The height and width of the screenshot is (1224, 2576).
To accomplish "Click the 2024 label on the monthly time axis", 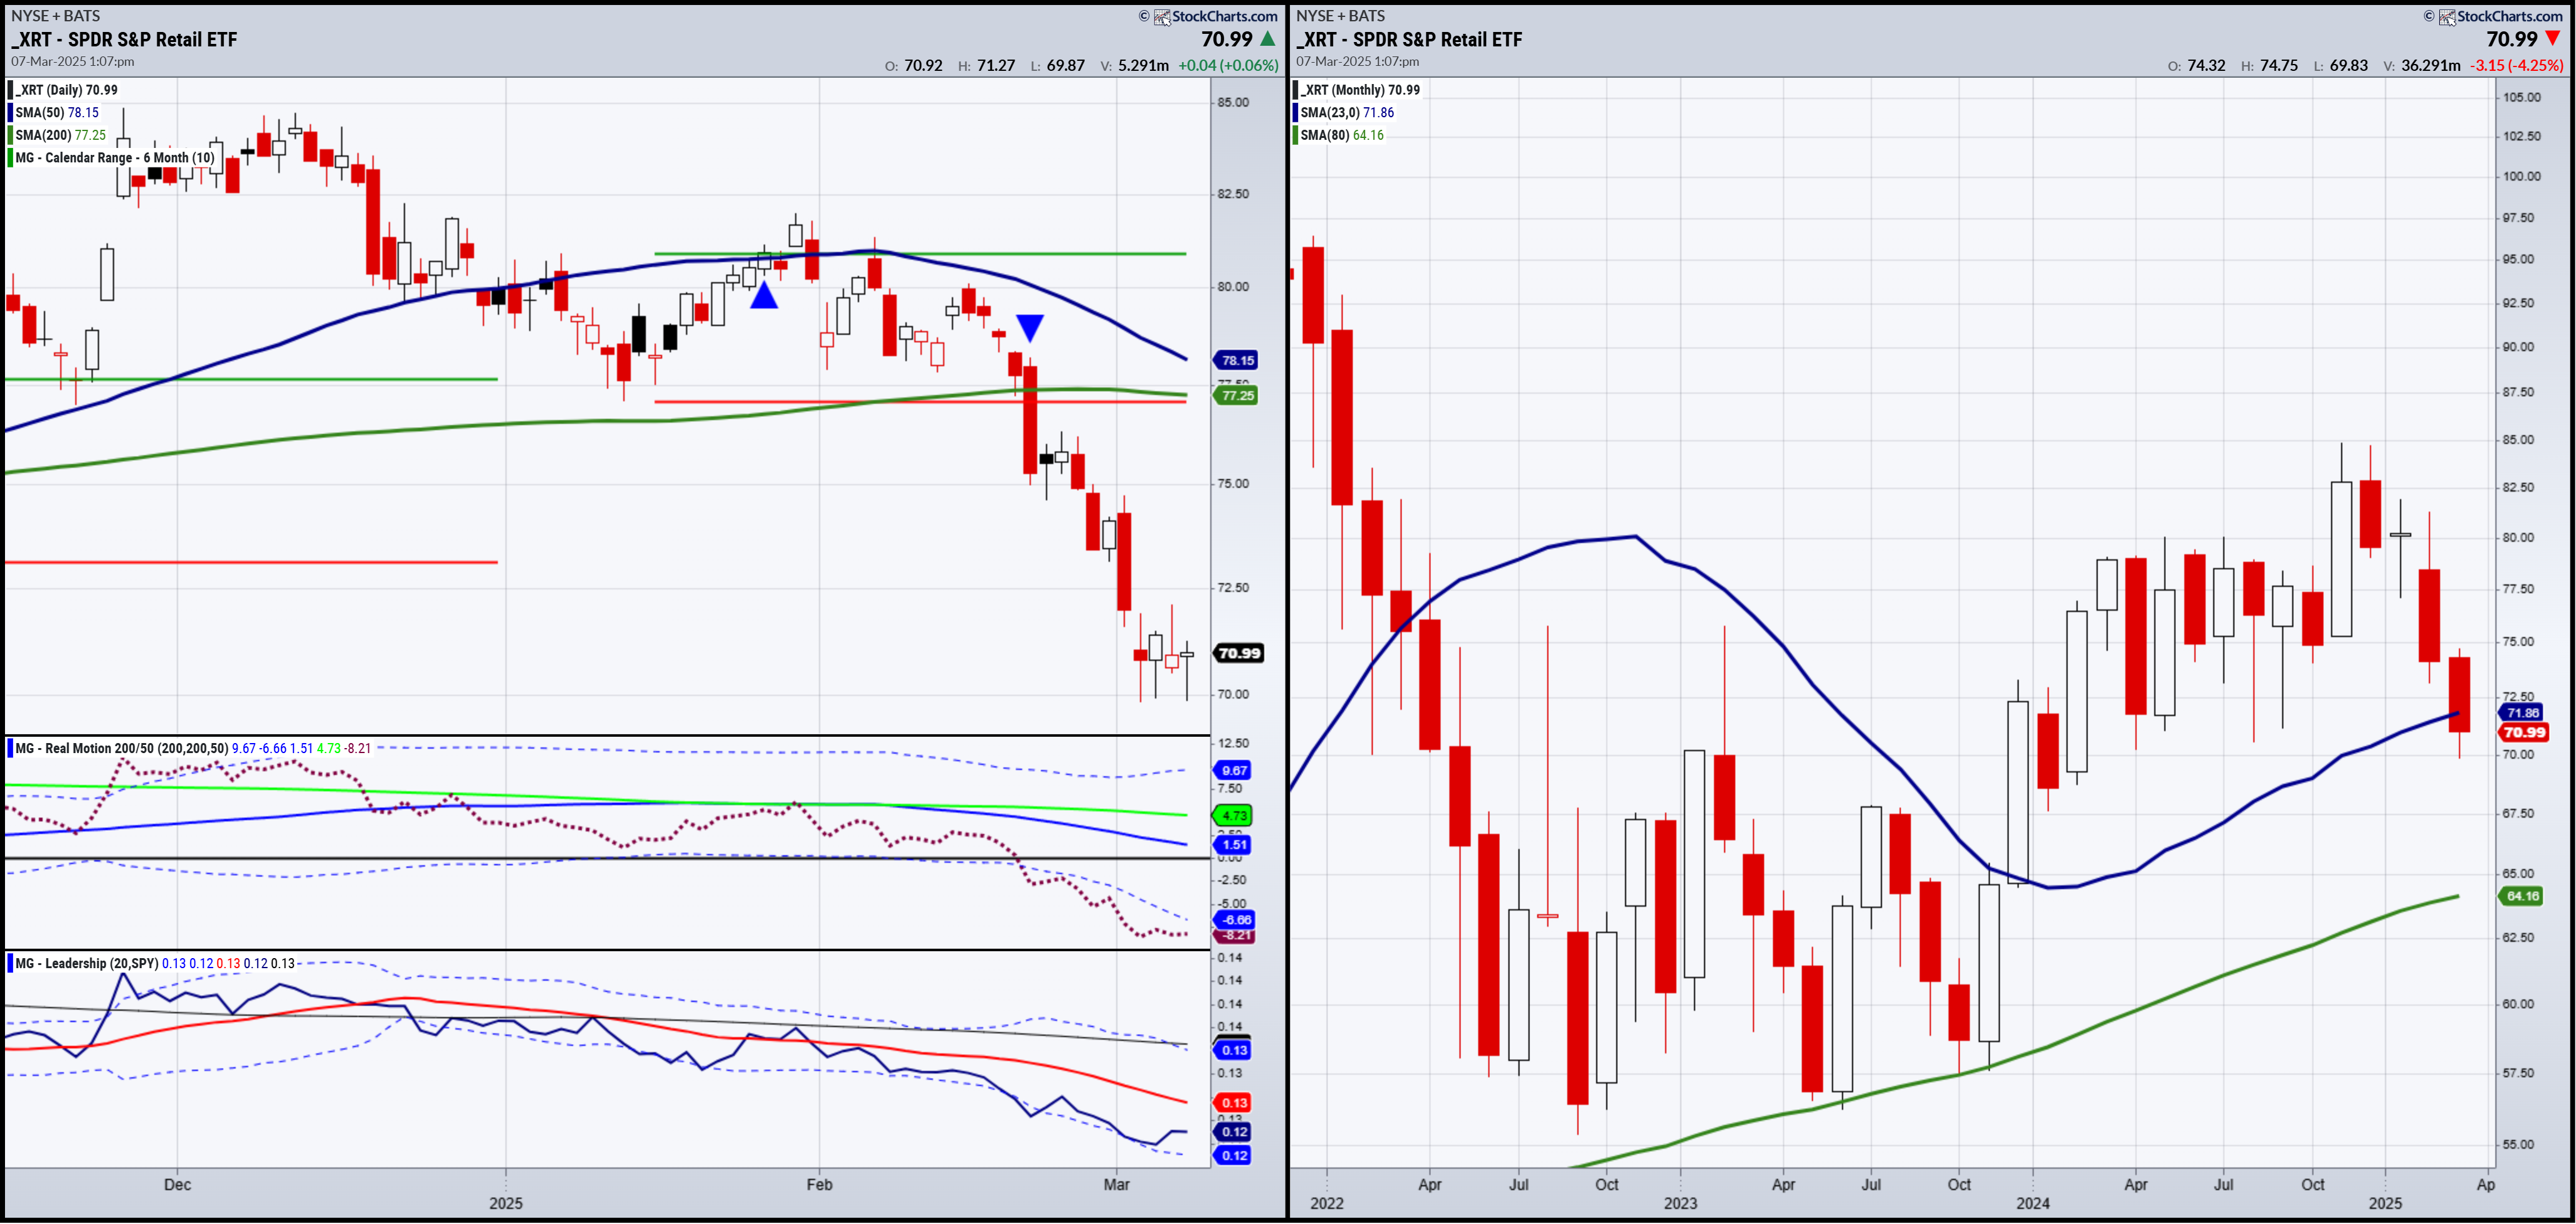I will click(2033, 1203).
